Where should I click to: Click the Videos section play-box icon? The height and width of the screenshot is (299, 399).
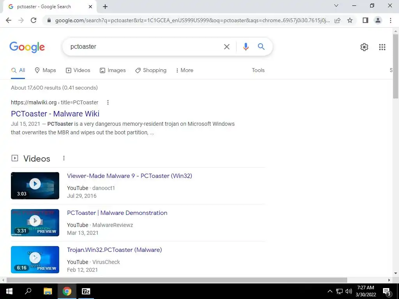pos(15,158)
